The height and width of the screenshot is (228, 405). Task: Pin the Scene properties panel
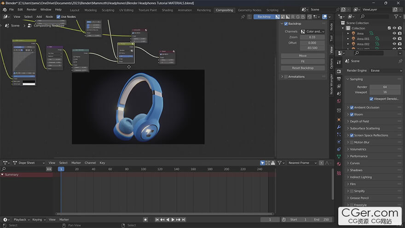(x=399, y=61)
